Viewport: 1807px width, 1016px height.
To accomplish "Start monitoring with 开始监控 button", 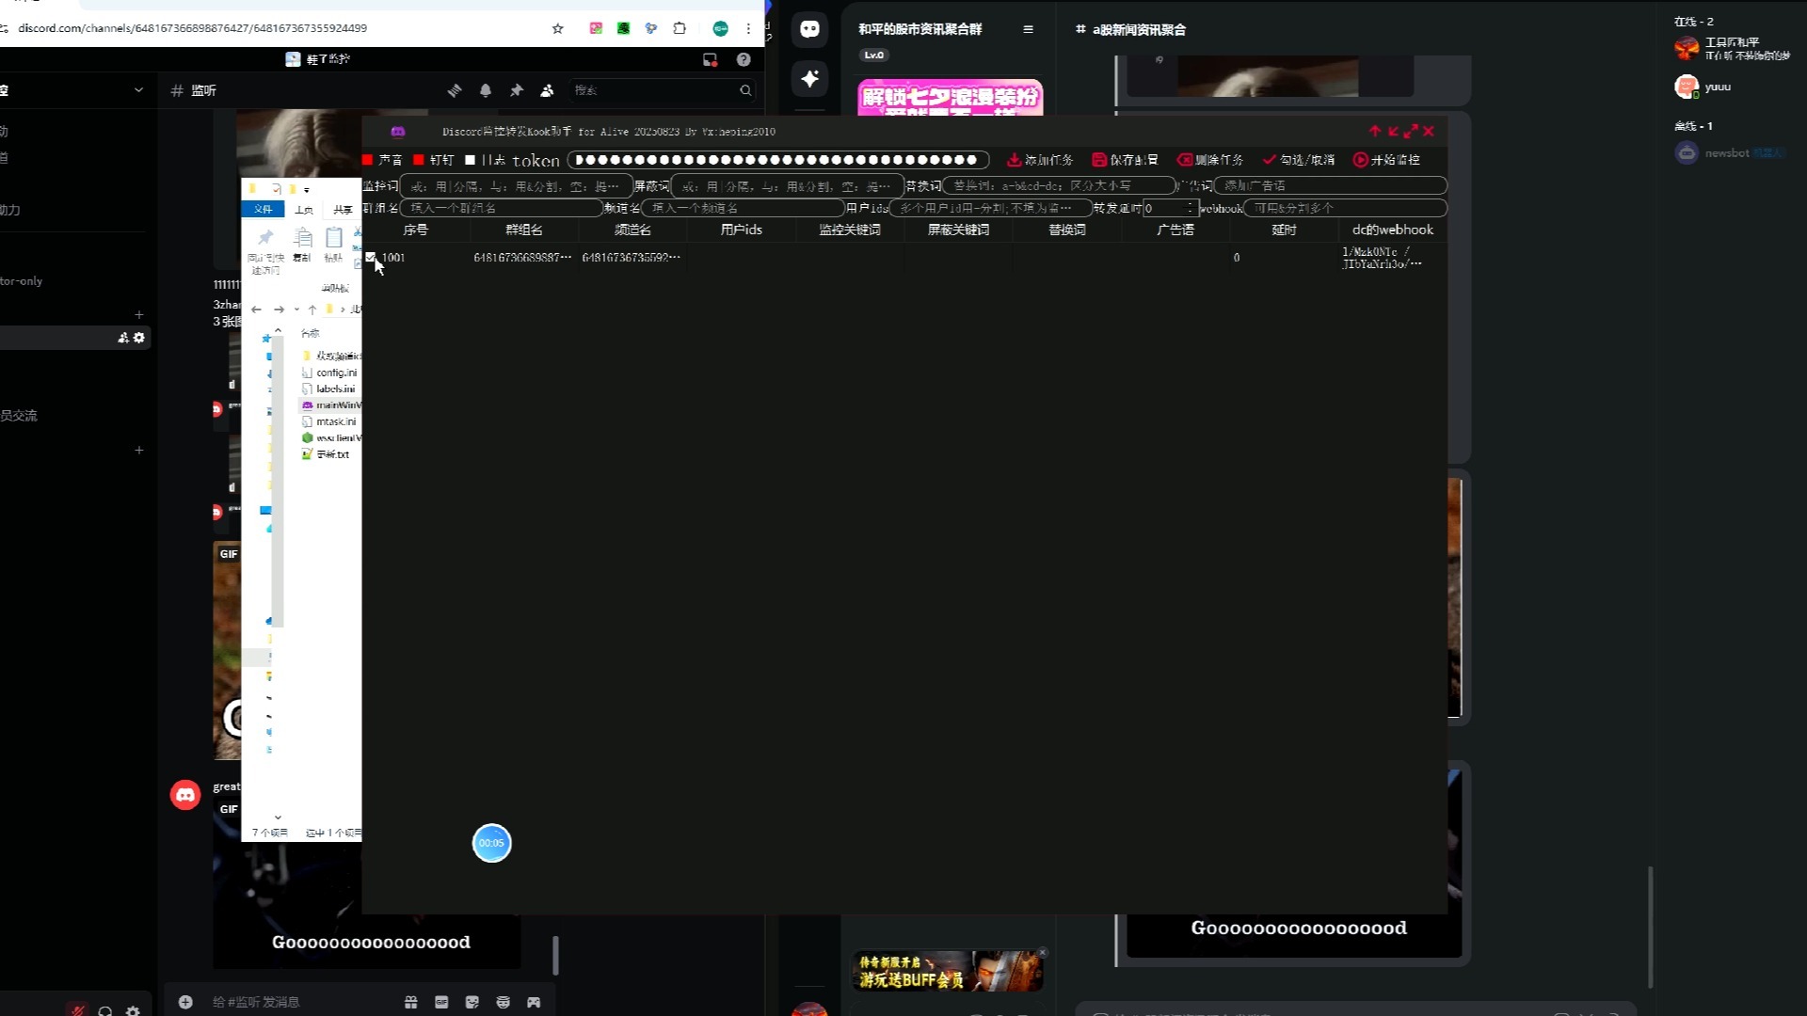I will tap(1386, 160).
